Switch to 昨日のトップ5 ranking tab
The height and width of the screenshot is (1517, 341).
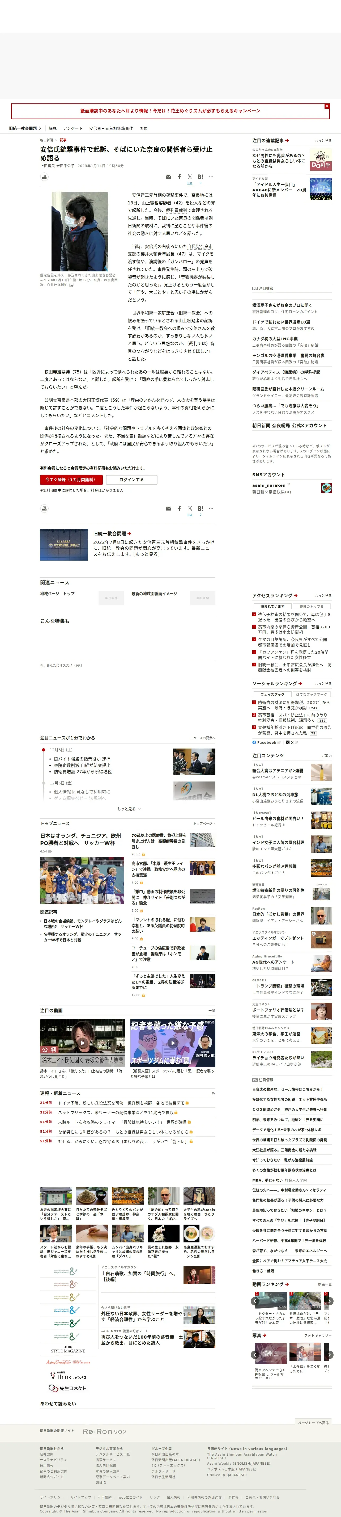[312, 606]
